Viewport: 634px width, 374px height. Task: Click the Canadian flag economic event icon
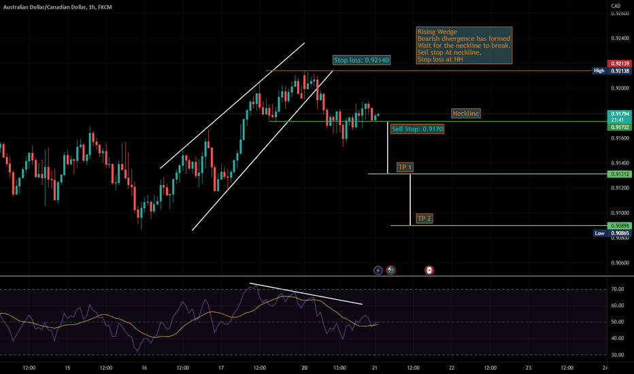point(429,270)
